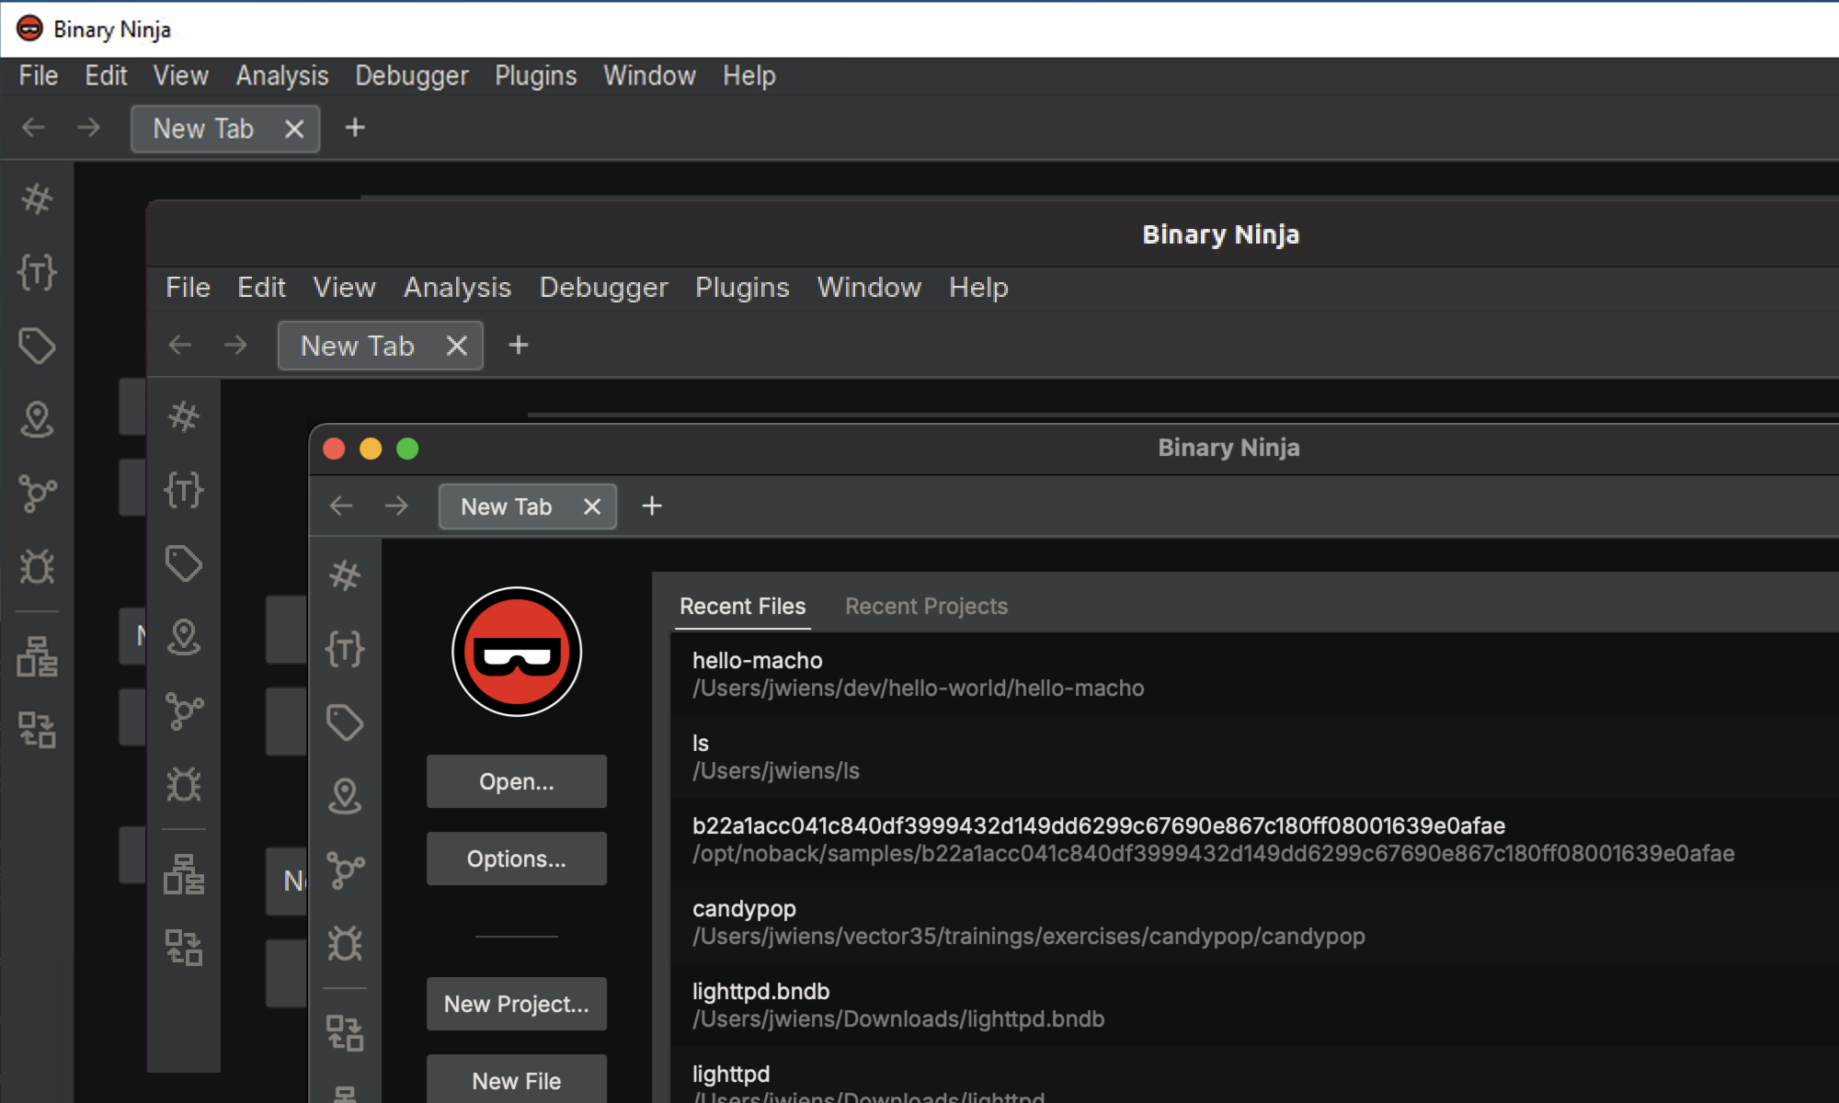Click Tags icon in front macOS window sidebar
Image resolution: width=1839 pixels, height=1103 pixels.
click(345, 722)
